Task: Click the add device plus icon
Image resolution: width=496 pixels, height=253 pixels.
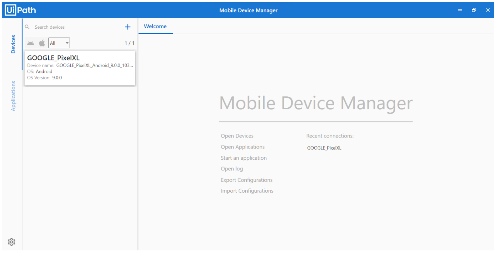Action: 128,27
